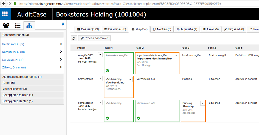Click the Proces column header
Screen dimensions: 259x135
(81, 48)
